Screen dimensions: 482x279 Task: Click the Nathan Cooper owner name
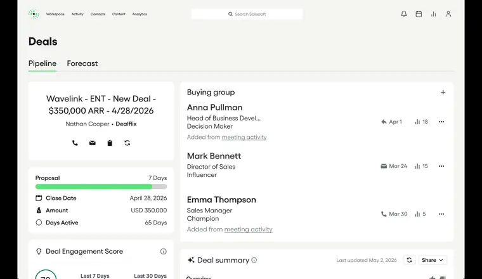click(88, 124)
